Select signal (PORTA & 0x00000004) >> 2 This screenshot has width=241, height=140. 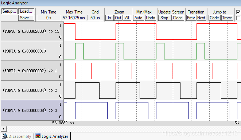point(32,90)
